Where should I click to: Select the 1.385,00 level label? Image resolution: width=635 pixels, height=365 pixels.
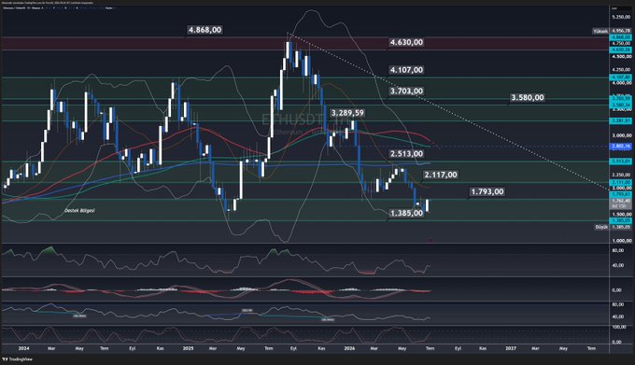(x=406, y=213)
